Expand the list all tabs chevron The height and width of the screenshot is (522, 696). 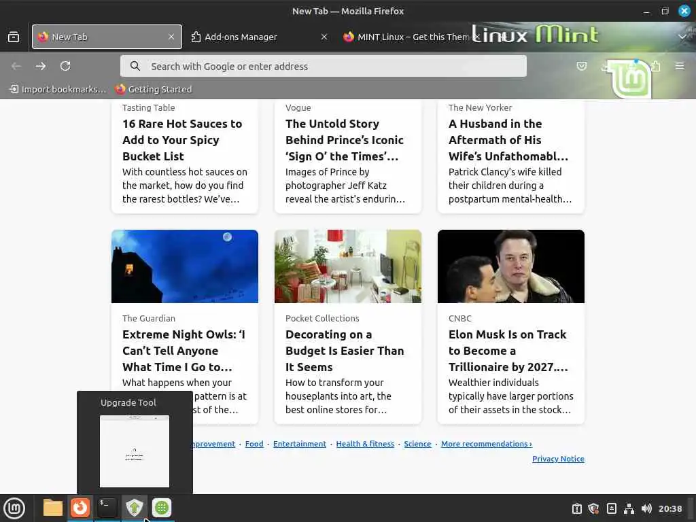(x=682, y=37)
